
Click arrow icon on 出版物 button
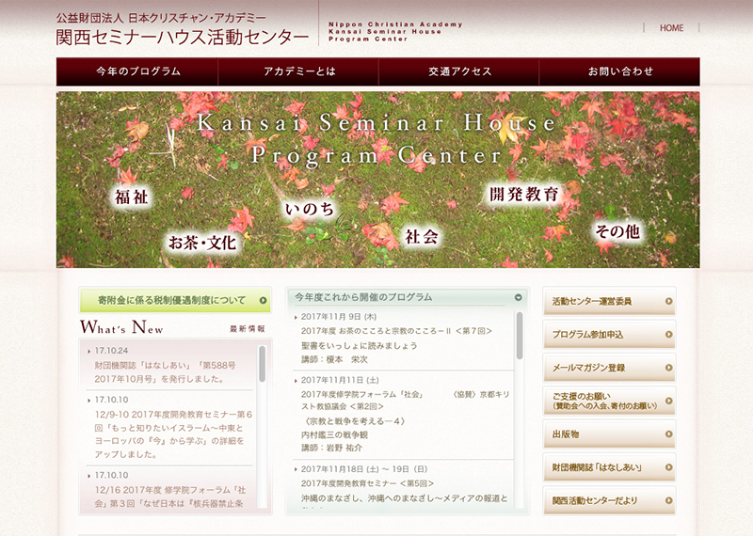tap(668, 434)
